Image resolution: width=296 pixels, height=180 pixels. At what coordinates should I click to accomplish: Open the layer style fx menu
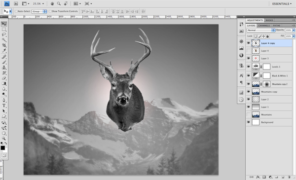pos(258,177)
